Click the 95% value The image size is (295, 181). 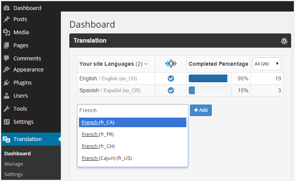[243, 78]
